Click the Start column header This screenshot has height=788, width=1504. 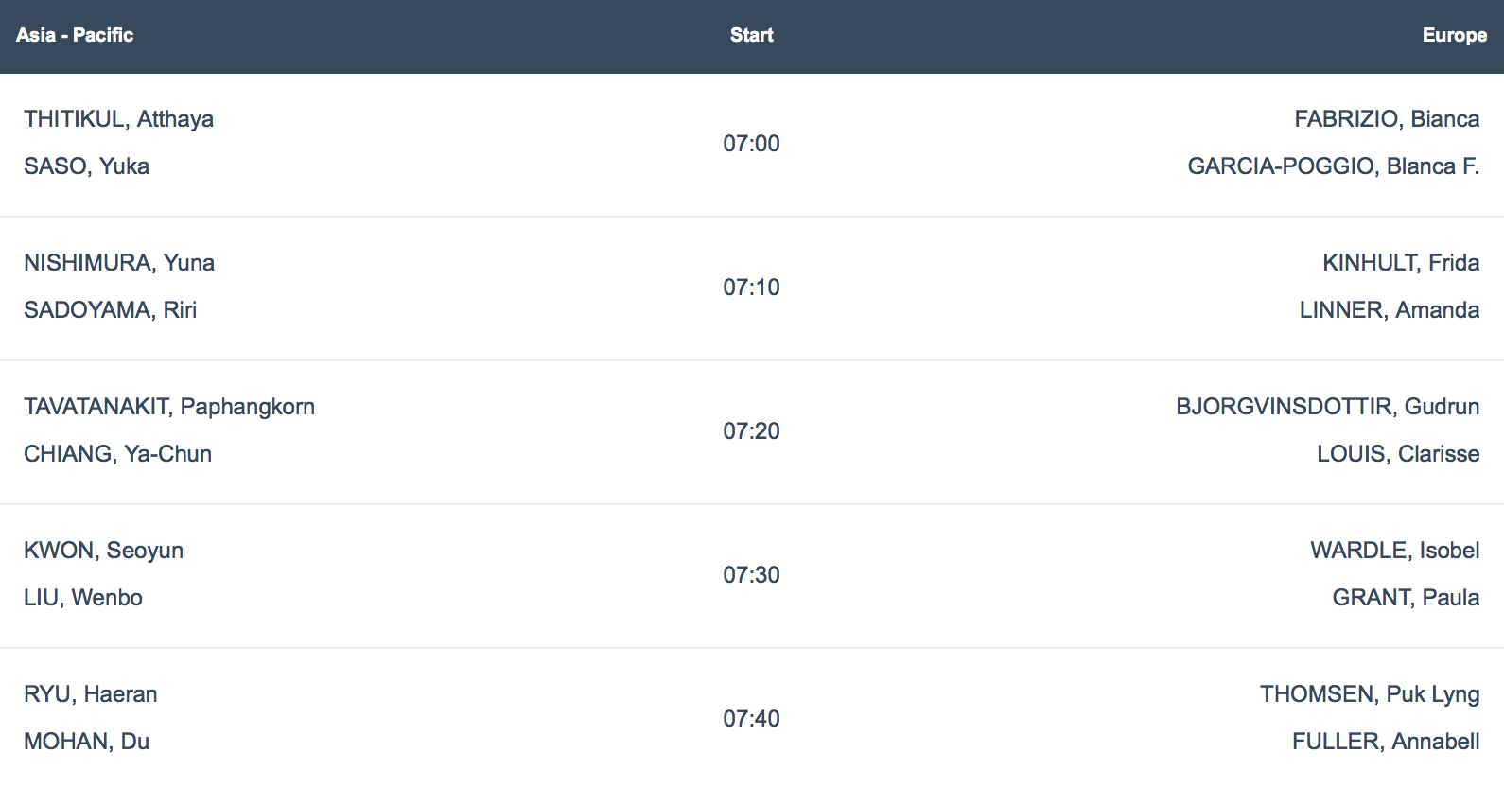point(752,35)
